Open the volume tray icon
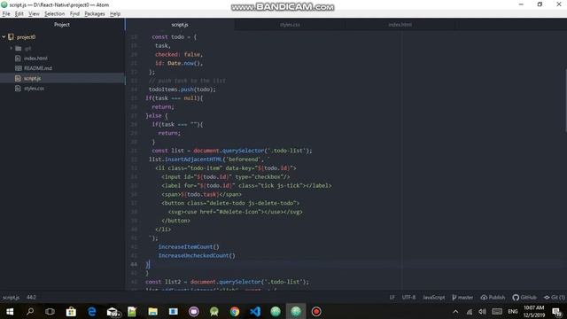The height and width of the screenshot is (319, 567). (482, 311)
